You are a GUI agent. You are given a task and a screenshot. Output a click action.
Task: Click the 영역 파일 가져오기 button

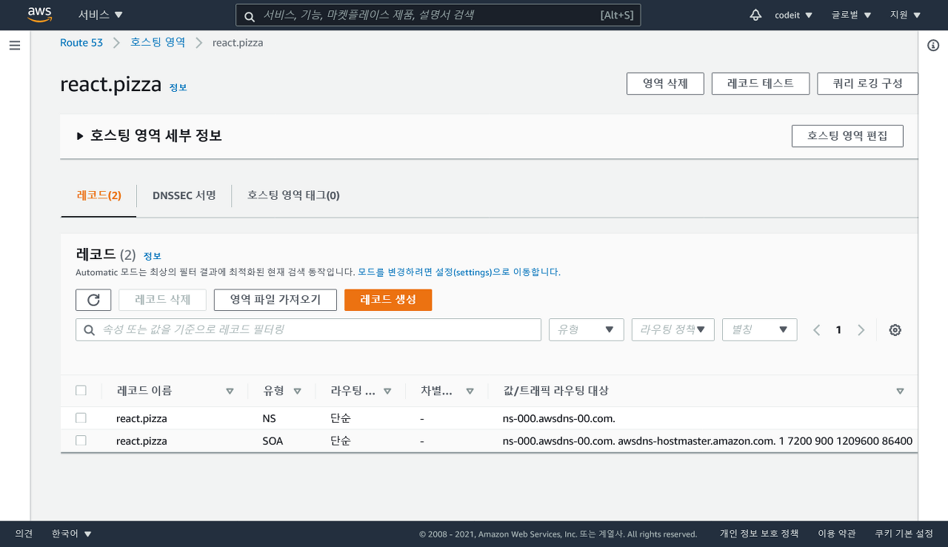click(x=276, y=300)
